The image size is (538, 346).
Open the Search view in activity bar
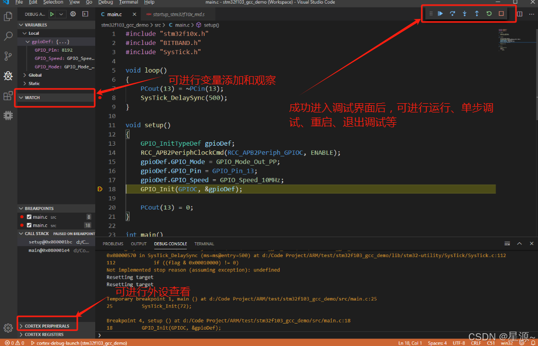tap(8, 36)
